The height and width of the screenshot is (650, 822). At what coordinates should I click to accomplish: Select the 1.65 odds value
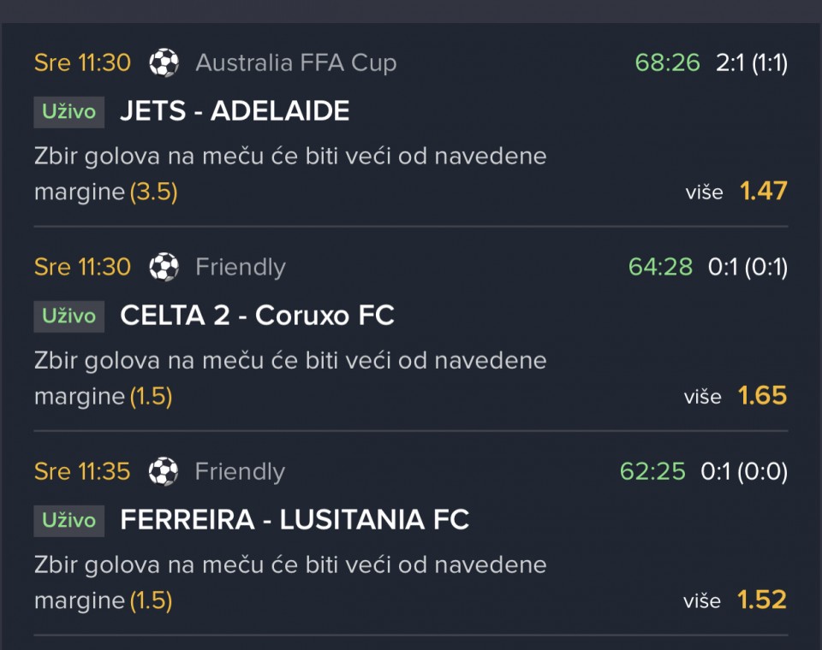point(762,395)
